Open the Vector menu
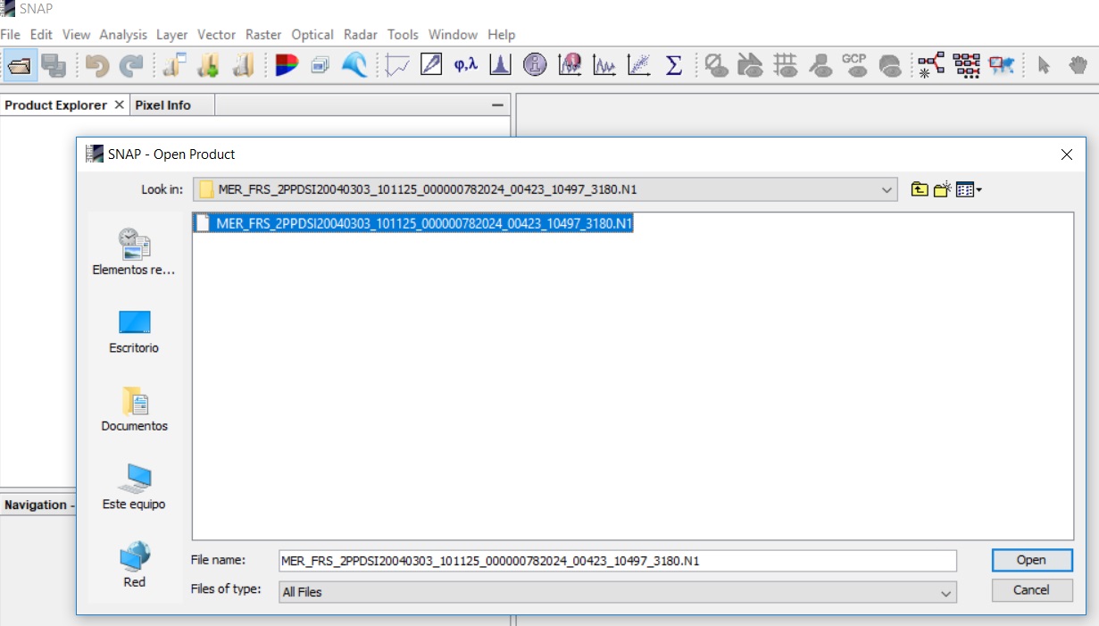The height and width of the screenshot is (626, 1099). (x=216, y=35)
